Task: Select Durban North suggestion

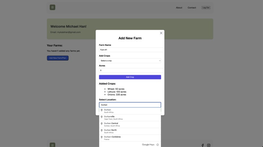Action: pyautogui.click(x=130, y=131)
